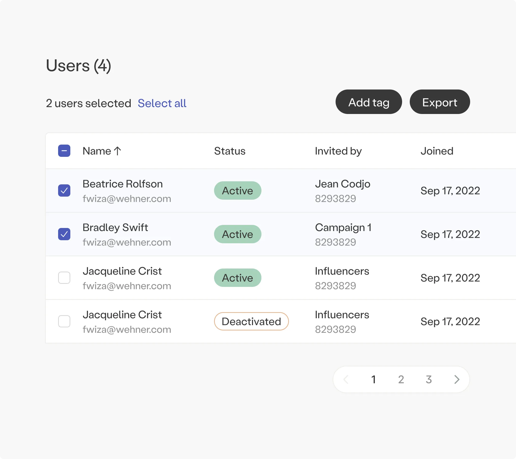Image resolution: width=516 pixels, height=459 pixels.
Task: Check the Jacqueline Crist row marked Deactivated
Action: (64, 321)
